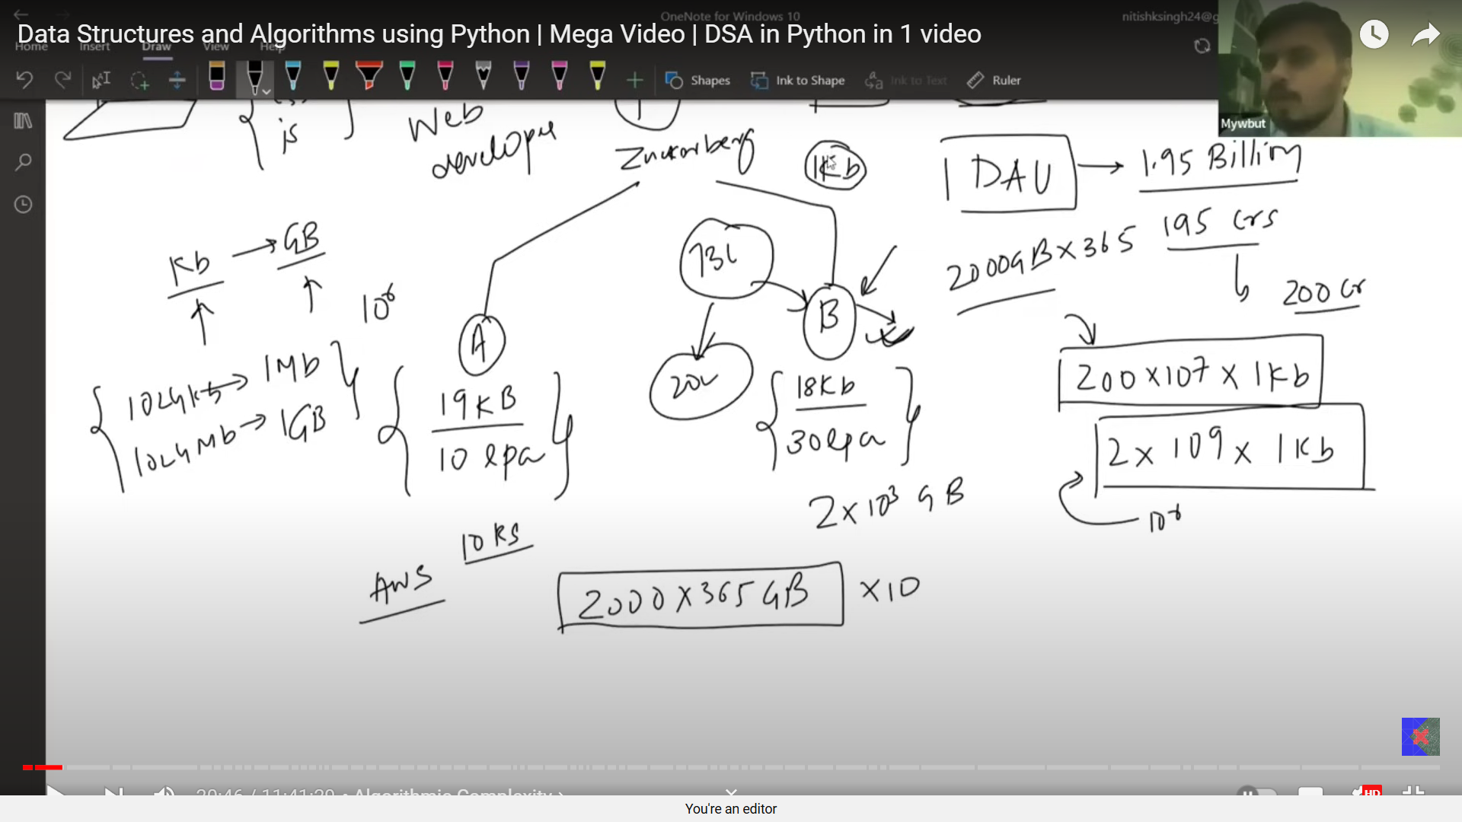Screen dimensions: 1462x822
Task: Click the Shapes button in toolbar
Action: pos(697,80)
